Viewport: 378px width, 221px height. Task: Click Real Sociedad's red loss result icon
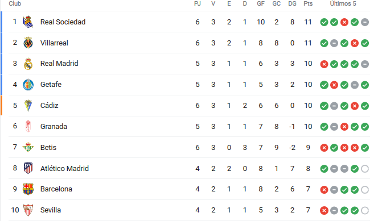[x=344, y=22]
